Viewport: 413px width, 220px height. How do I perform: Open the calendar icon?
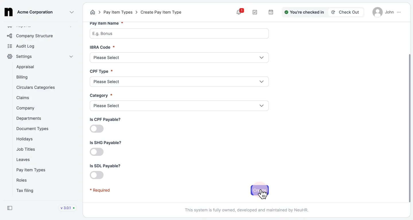point(271,12)
